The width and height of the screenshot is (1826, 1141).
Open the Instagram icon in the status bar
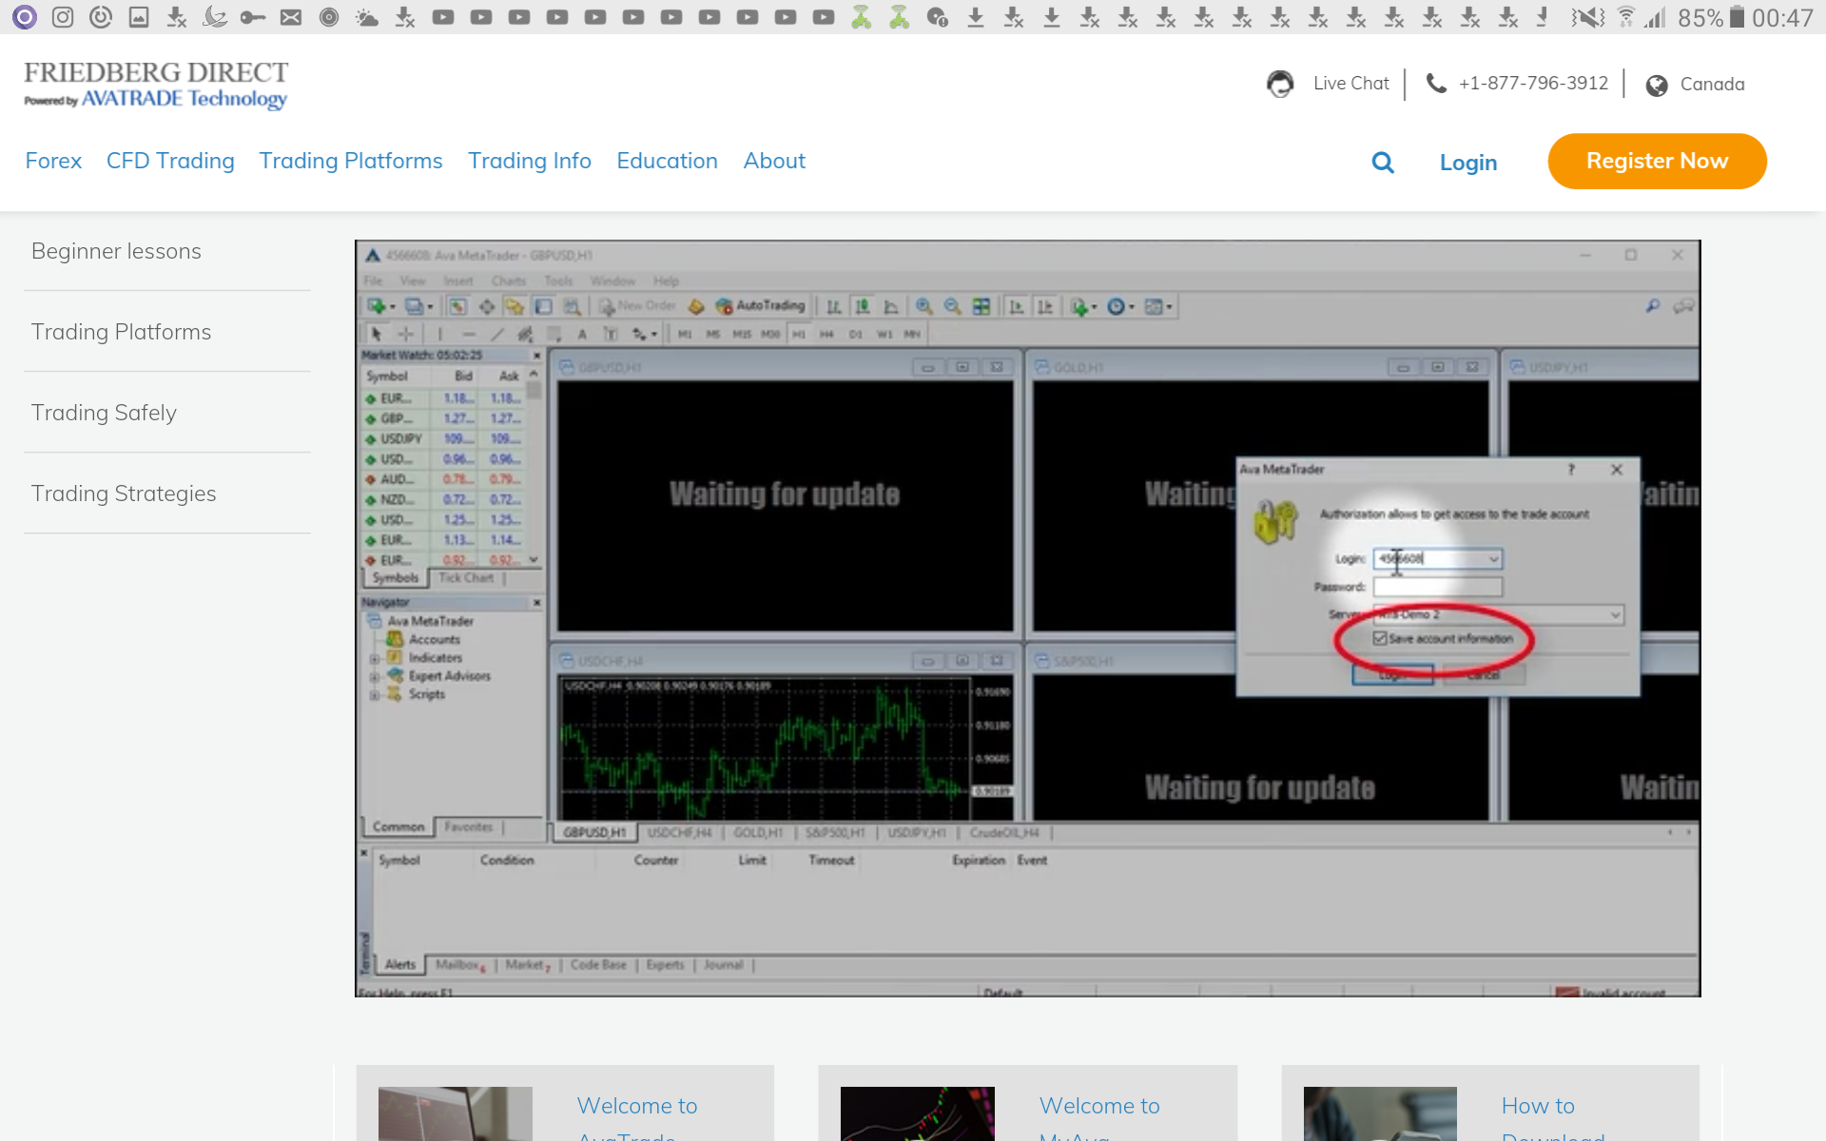[63, 17]
